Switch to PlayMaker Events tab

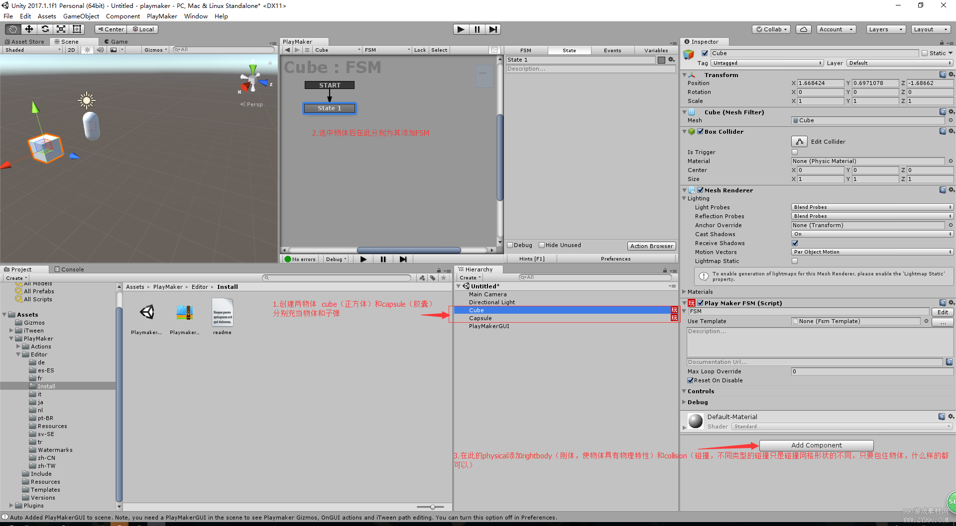coord(612,50)
